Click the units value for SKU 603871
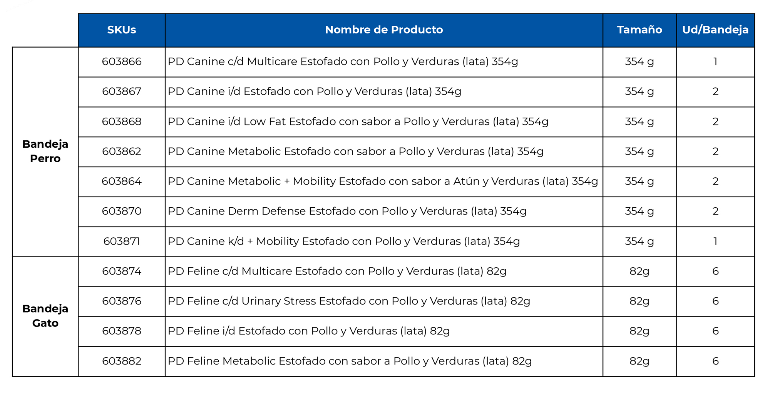The width and height of the screenshot is (770, 393). pyautogui.click(x=715, y=241)
